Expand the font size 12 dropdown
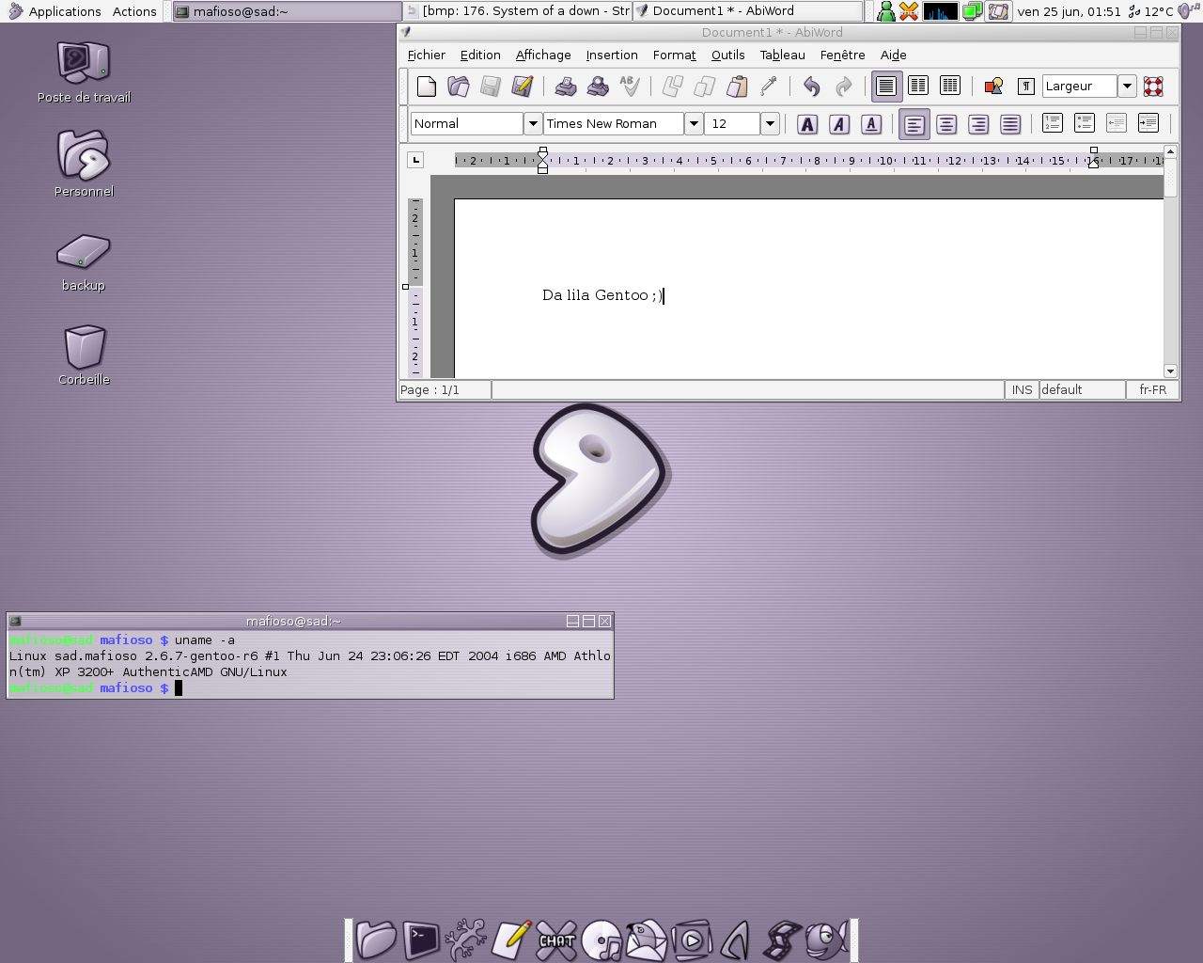 [x=770, y=123]
